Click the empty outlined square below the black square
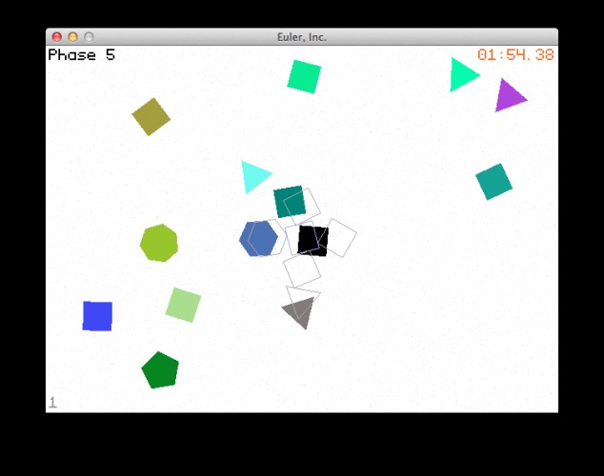 pyautogui.click(x=302, y=269)
